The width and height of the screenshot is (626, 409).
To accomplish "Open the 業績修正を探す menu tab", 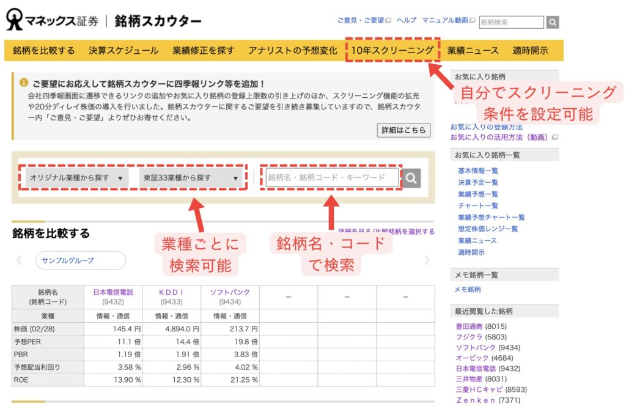I will coord(204,50).
